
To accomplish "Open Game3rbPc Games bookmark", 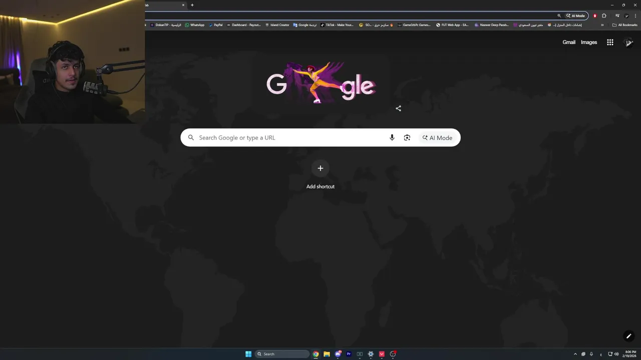I will (x=414, y=24).
